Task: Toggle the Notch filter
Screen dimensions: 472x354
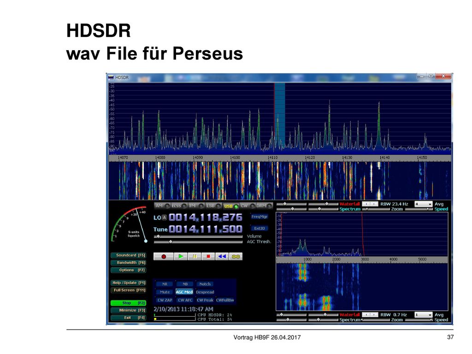Action: point(205,284)
